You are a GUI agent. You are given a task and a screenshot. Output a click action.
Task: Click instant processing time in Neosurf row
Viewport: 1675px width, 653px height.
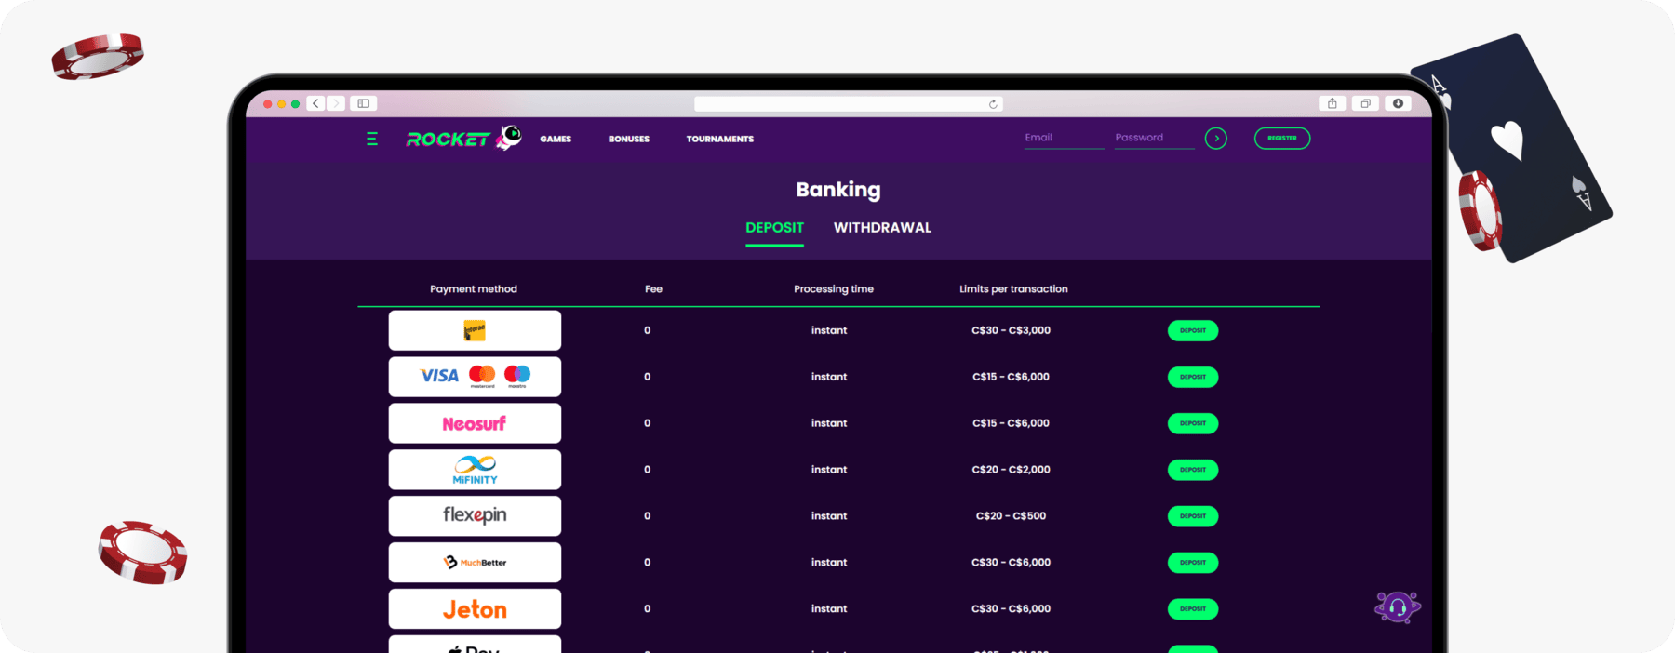[x=829, y=423]
